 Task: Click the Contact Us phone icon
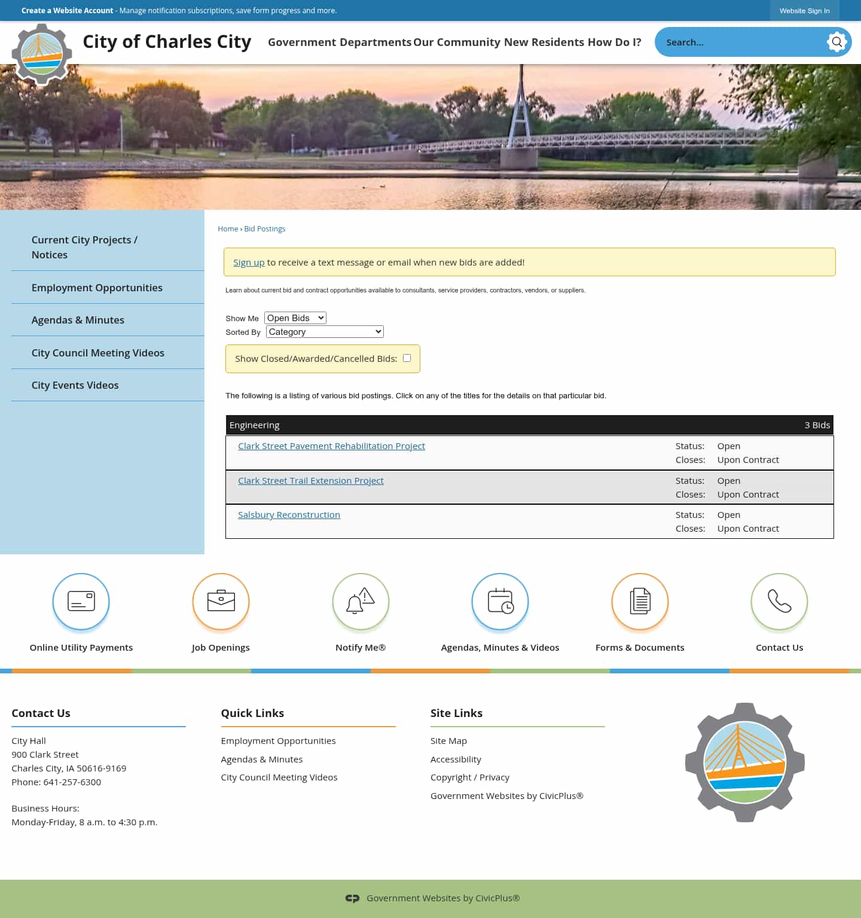pos(780,602)
